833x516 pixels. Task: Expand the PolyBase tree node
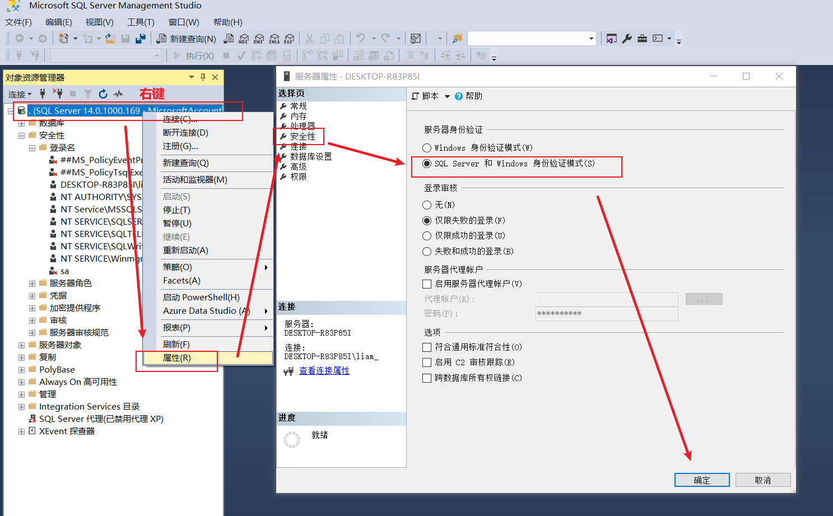click(21, 370)
